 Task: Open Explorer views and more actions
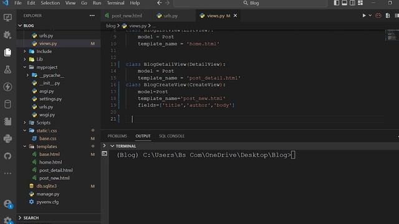(x=92, y=16)
